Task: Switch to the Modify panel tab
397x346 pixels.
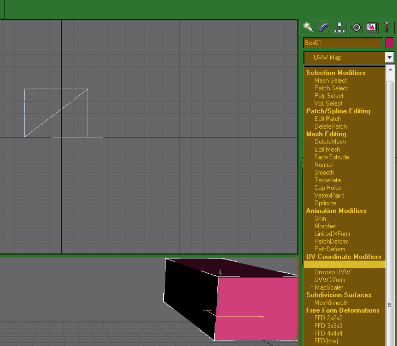Action: pos(324,27)
